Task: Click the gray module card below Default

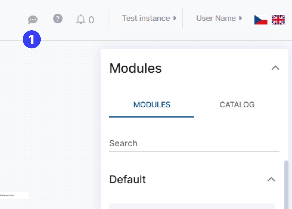Action: click(192, 206)
